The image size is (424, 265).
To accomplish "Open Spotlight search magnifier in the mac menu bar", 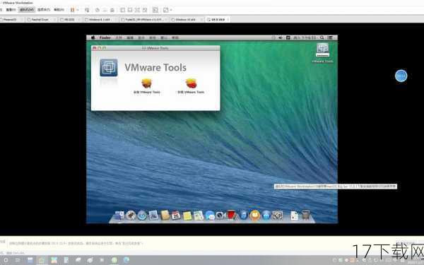I will pyautogui.click(x=322, y=37).
